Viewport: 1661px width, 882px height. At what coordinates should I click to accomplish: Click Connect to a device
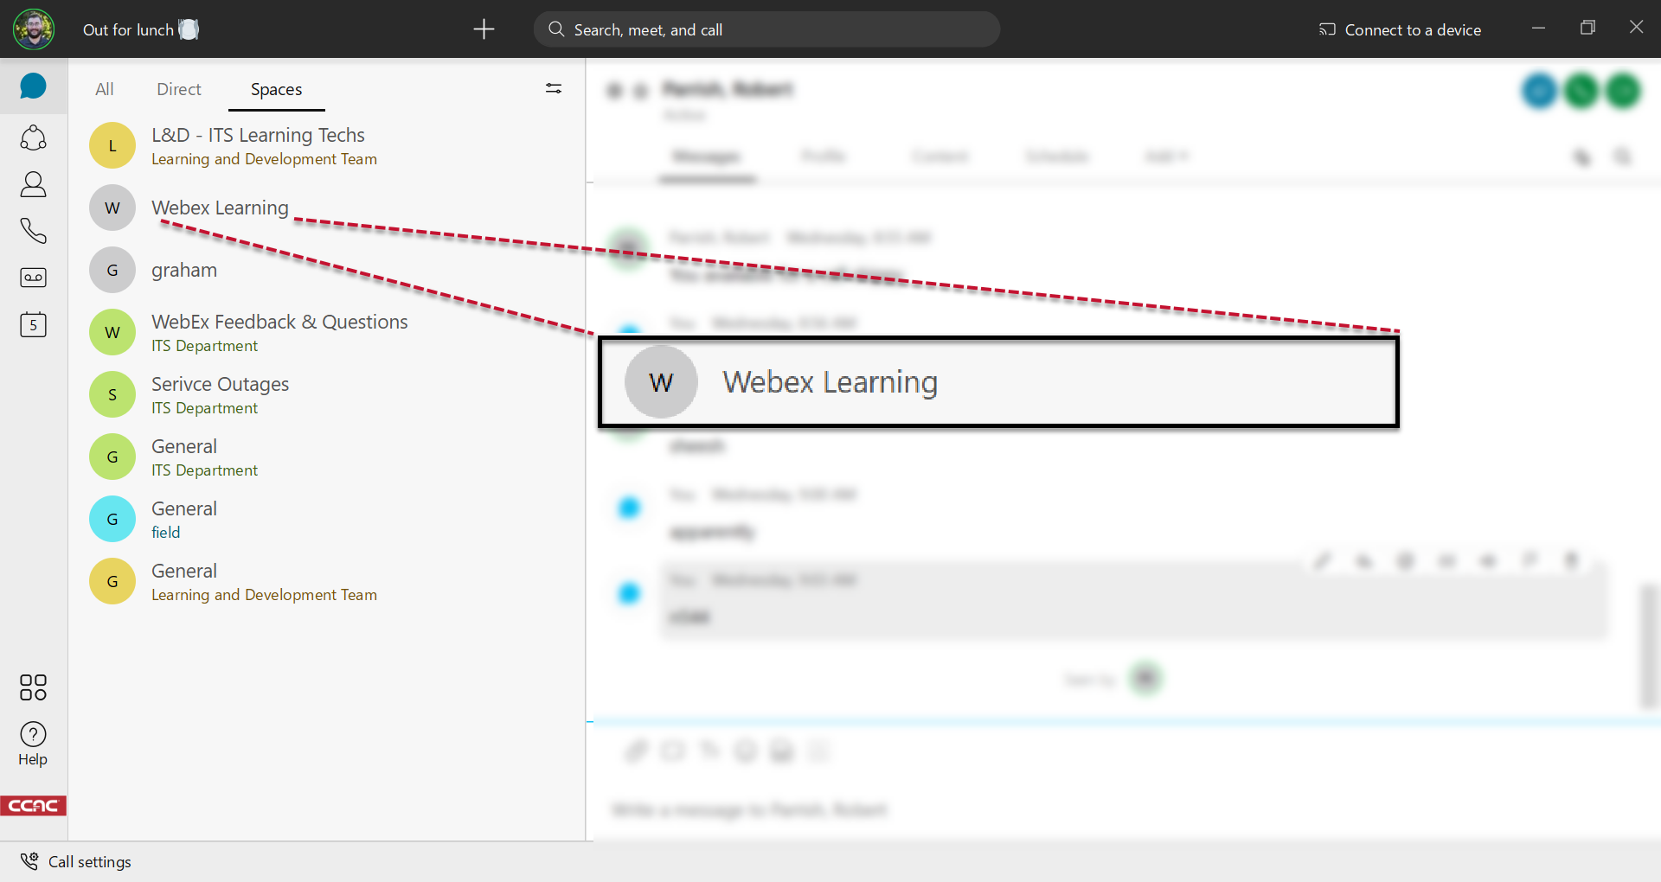pos(1400,29)
